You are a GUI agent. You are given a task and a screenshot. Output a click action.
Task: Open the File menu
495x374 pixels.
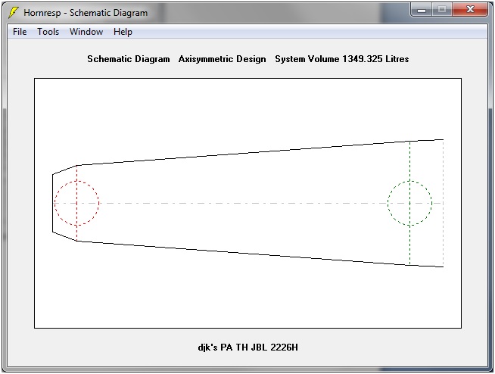click(x=20, y=32)
